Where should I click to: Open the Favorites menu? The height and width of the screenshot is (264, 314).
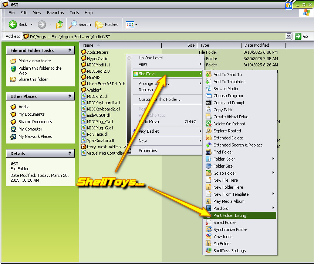click(55, 13)
